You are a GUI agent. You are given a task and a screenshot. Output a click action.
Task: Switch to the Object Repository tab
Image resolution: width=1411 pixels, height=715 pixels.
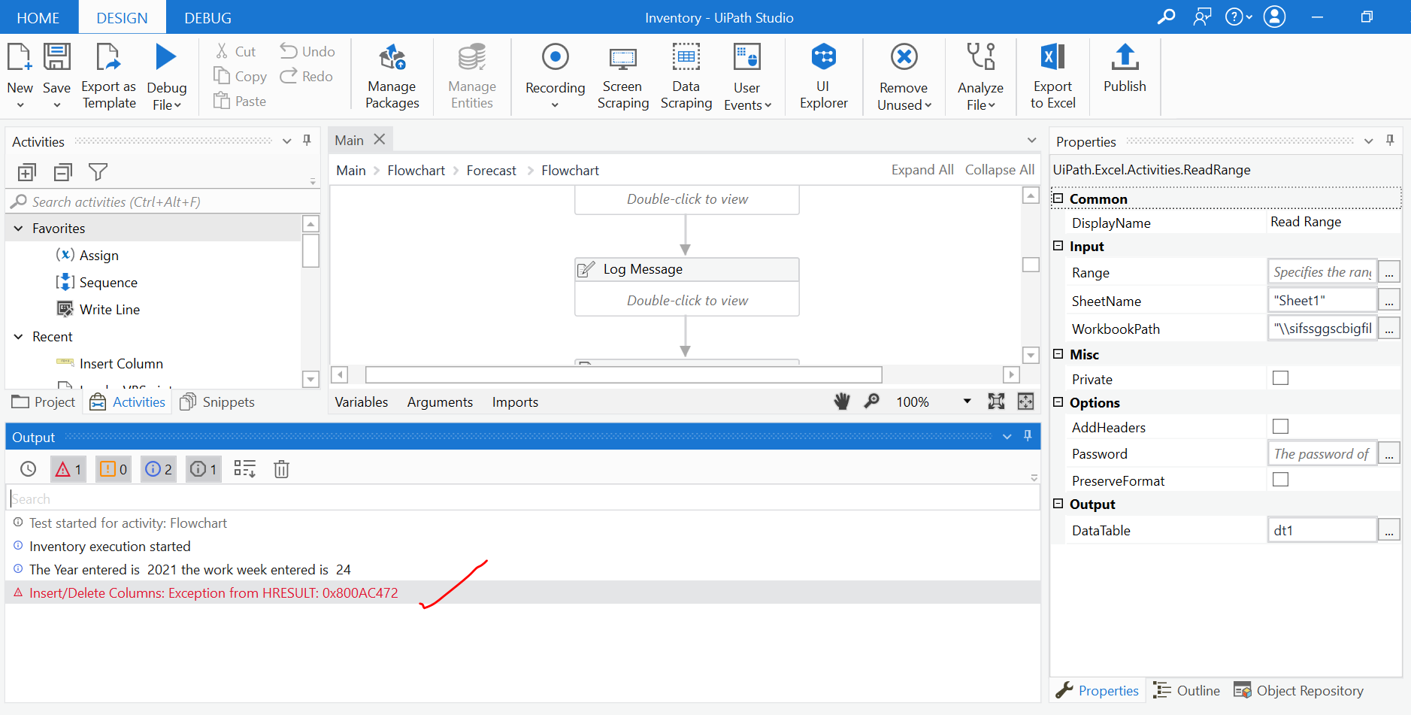(x=1298, y=690)
